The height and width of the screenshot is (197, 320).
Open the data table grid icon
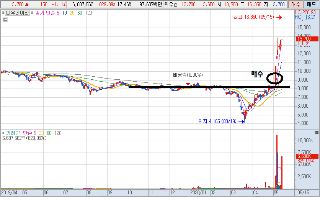point(5,20)
